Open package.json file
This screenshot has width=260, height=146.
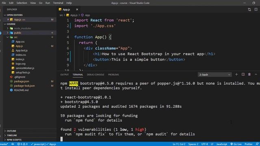(22, 82)
